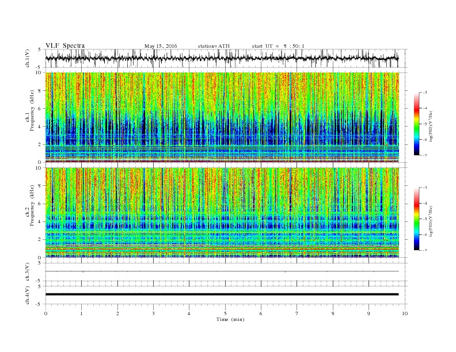This screenshot has height=352, width=456.
Task: Click the ch.2 colorbar "log(PSD)(V²/Hz)" label
Action: (x=431, y=221)
